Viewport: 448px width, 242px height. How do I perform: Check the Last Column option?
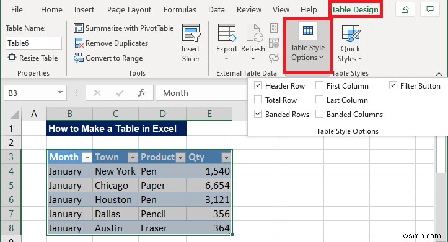(320, 99)
